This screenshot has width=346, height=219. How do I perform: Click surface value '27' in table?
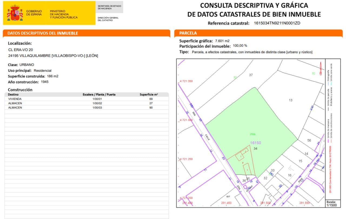point(151,103)
